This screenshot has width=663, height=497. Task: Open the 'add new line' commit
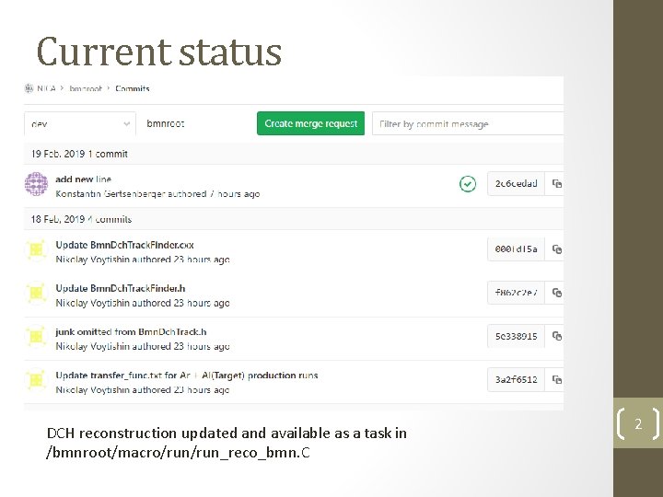point(83,179)
